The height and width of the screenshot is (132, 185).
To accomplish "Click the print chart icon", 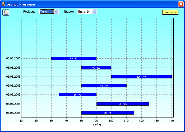I will (6, 12).
